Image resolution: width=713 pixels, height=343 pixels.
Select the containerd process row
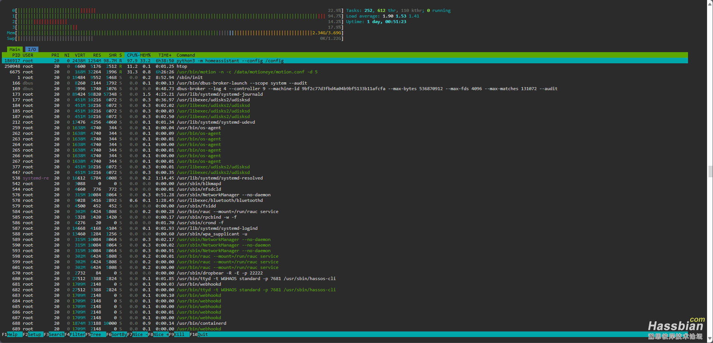pyautogui.click(x=345, y=323)
